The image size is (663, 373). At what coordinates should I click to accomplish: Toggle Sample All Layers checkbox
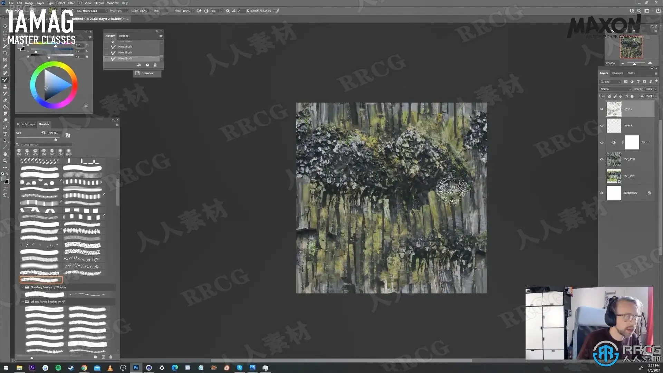point(248,11)
